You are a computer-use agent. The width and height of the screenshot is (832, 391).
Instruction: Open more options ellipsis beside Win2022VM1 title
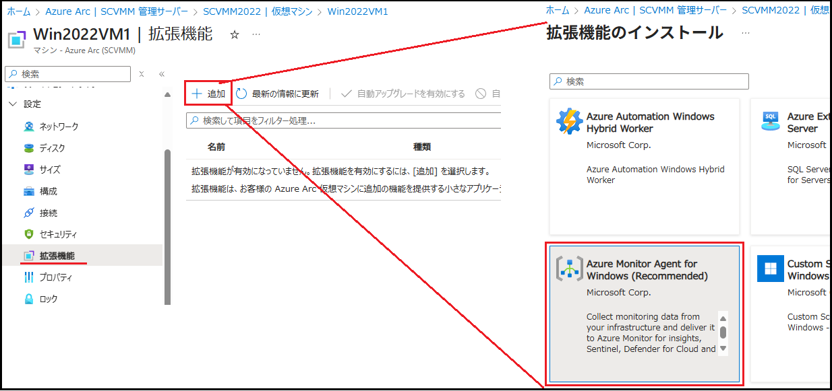click(256, 35)
